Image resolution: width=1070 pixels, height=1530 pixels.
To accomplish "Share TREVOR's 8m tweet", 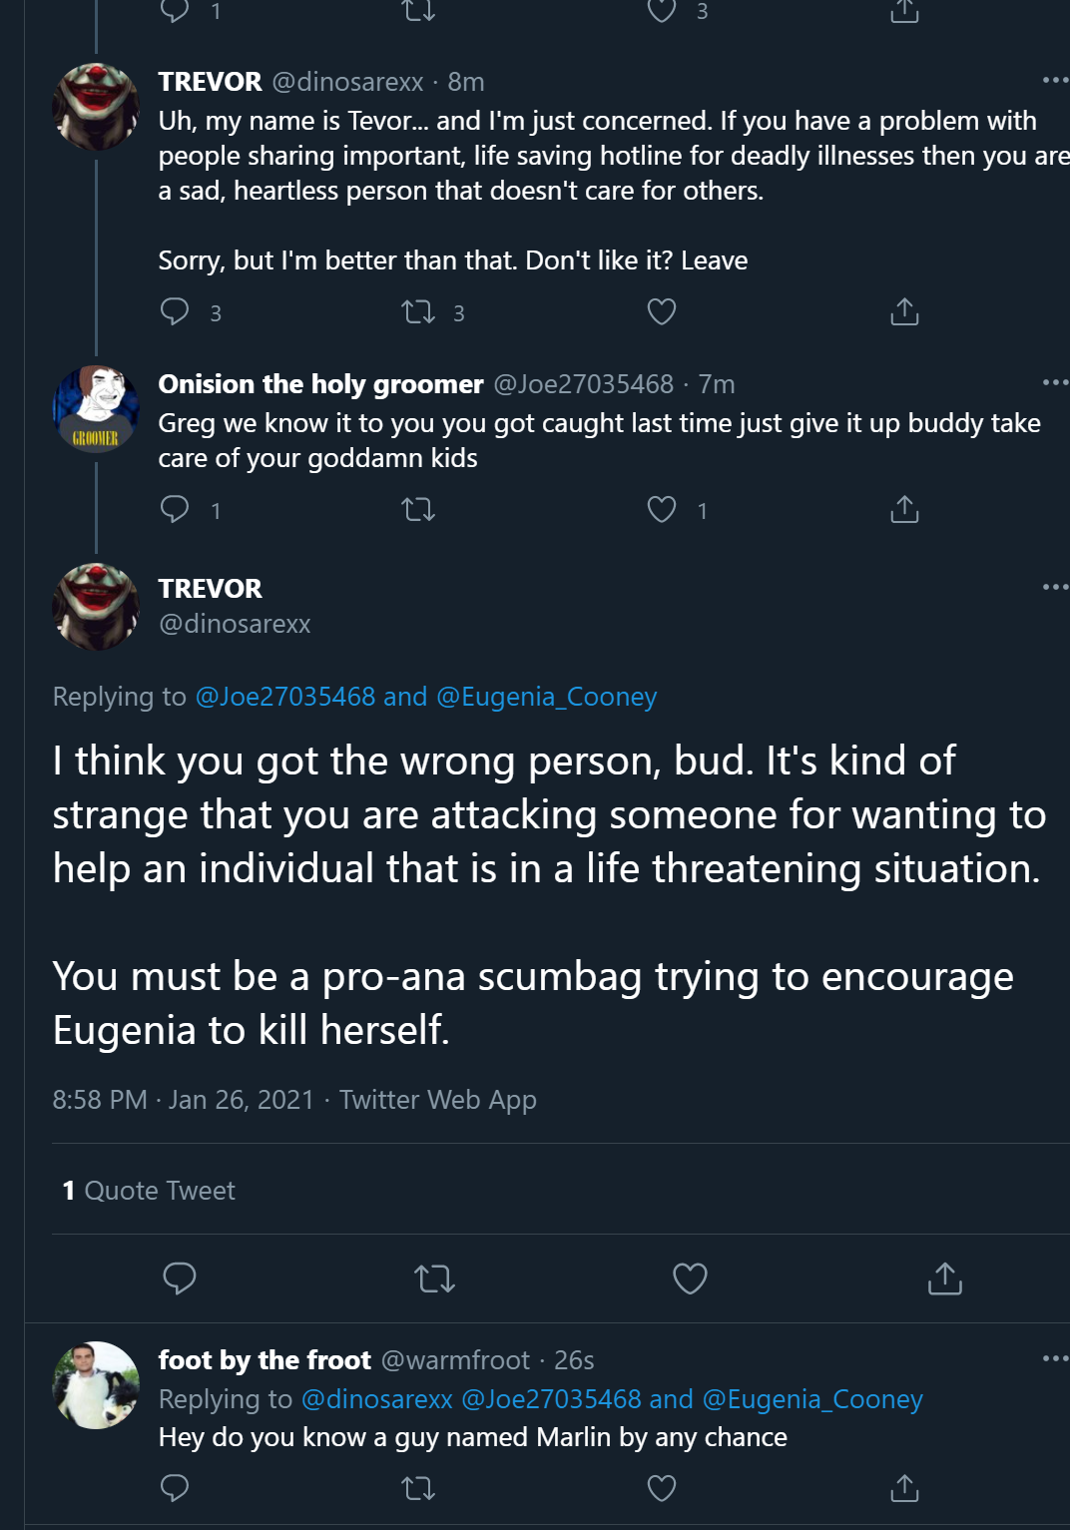I will pyautogui.click(x=904, y=312).
